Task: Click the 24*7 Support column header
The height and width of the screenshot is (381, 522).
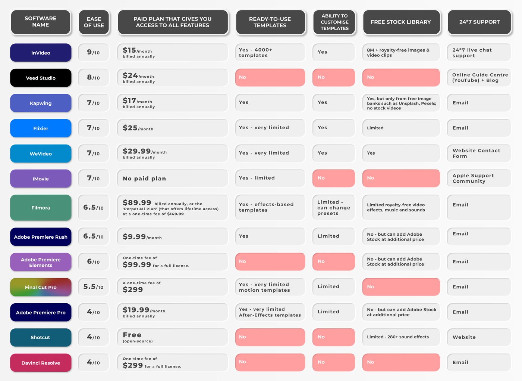Action: click(x=479, y=22)
